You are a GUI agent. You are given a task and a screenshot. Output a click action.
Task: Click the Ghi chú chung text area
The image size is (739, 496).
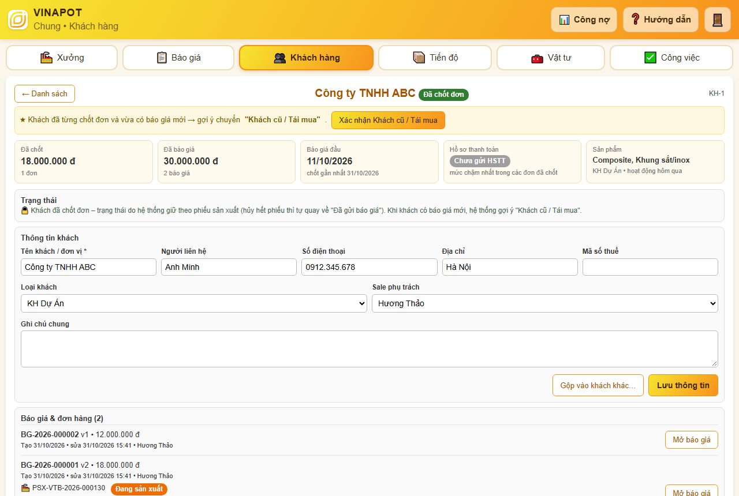pyautogui.click(x=369, y=349)
